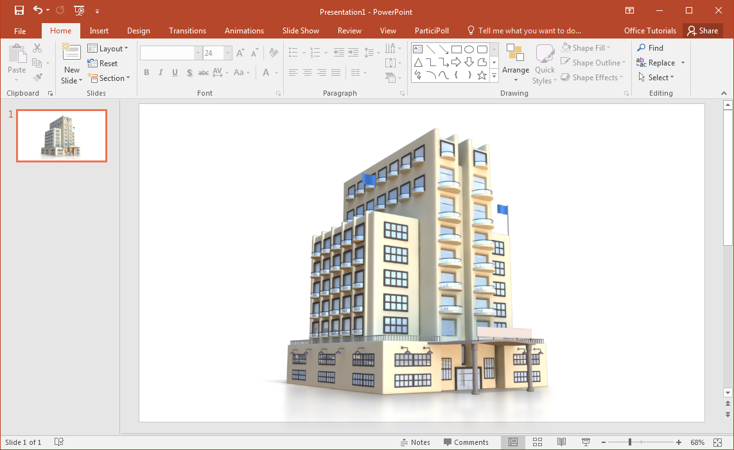The image size is (734, 450).
Task: Open the Insert ribbon tab
Action: (99, 31)
